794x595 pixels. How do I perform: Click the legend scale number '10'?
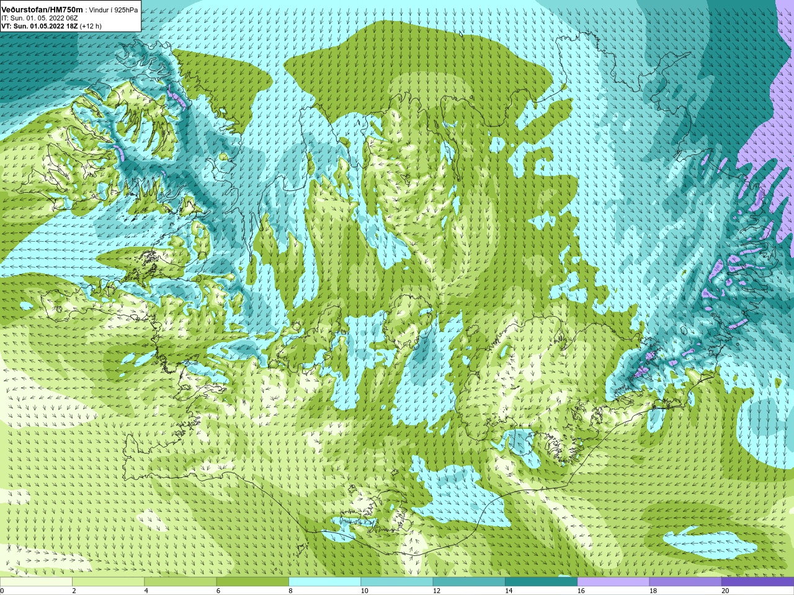[x=364, y=591]
